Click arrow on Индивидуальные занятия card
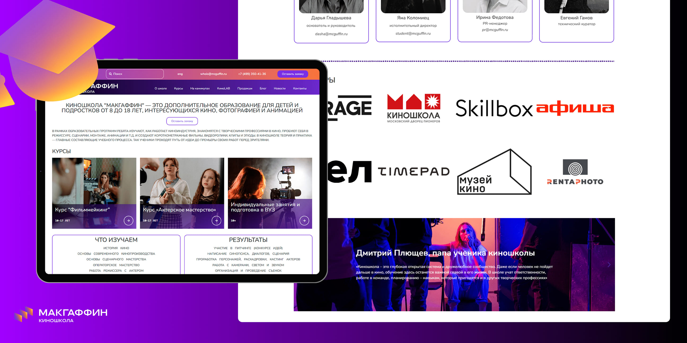The width and height of the screenshot is (687, 343). coord(304,220)
